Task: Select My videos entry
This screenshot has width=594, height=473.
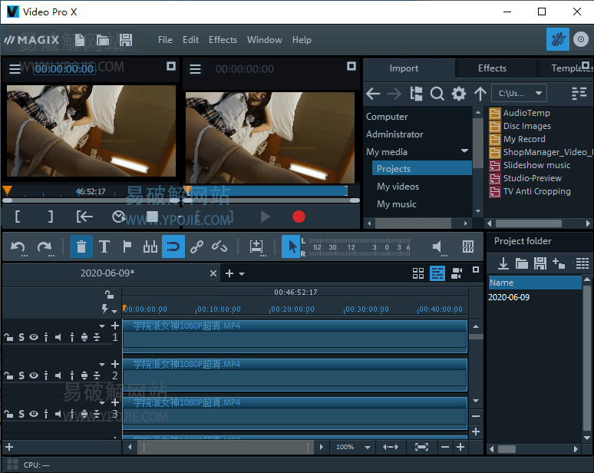Action: pyautogui.click(x=398, y=187)
